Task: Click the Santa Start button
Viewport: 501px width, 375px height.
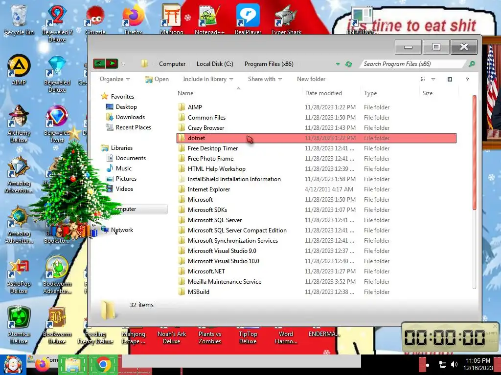Action: pos(13,365)
